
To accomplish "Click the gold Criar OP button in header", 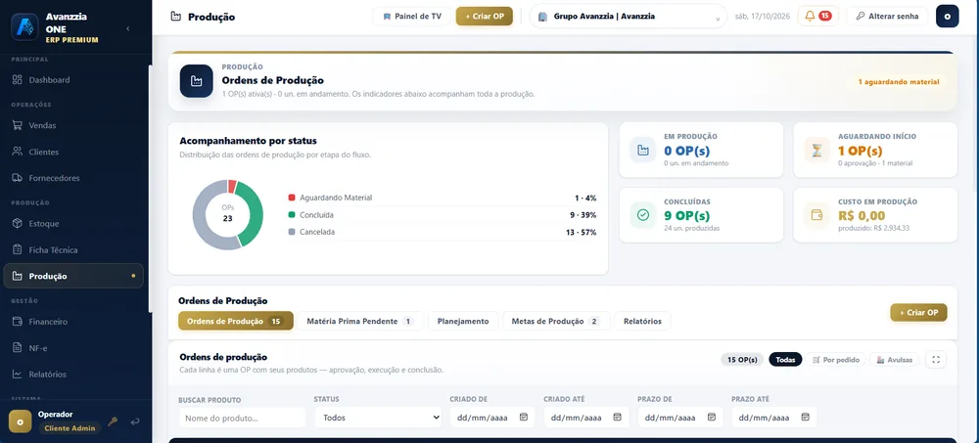I will pos(484,17).
